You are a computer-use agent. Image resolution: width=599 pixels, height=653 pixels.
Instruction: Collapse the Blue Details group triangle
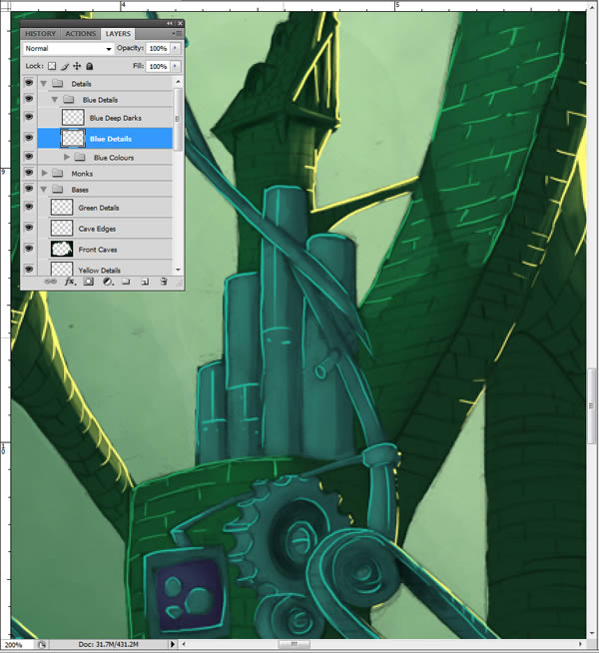[x=55, y=100]
